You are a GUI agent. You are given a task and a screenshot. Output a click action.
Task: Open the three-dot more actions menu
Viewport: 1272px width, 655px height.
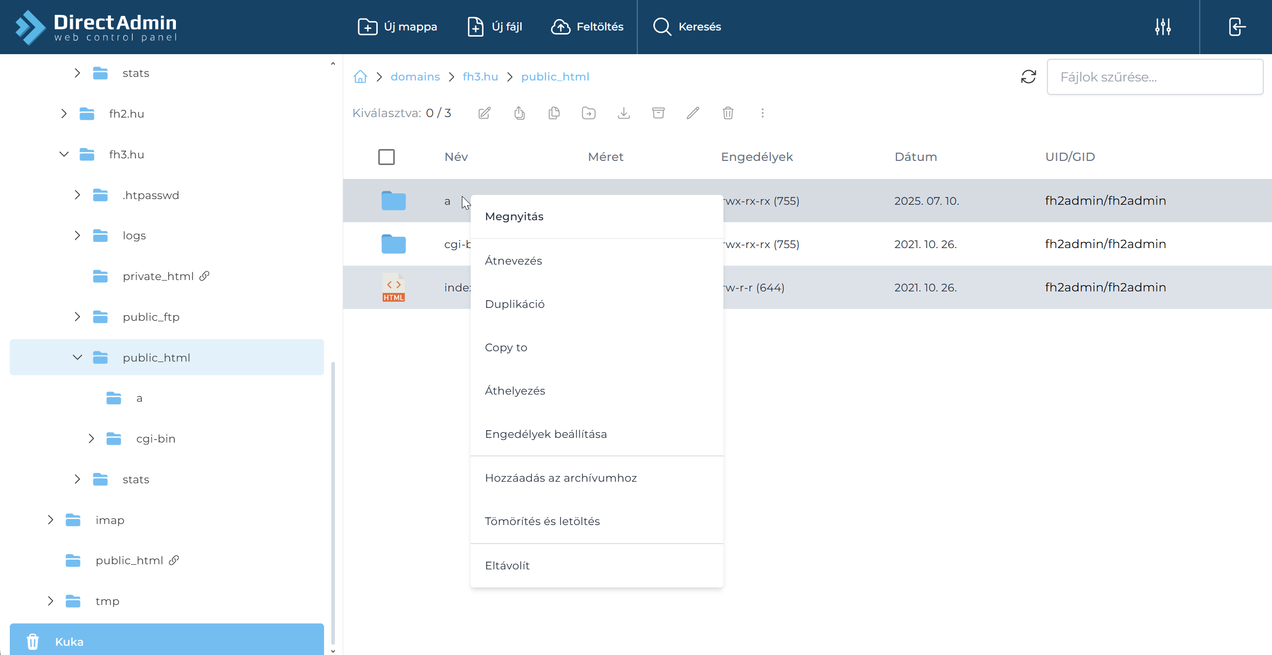click(763, 113)
